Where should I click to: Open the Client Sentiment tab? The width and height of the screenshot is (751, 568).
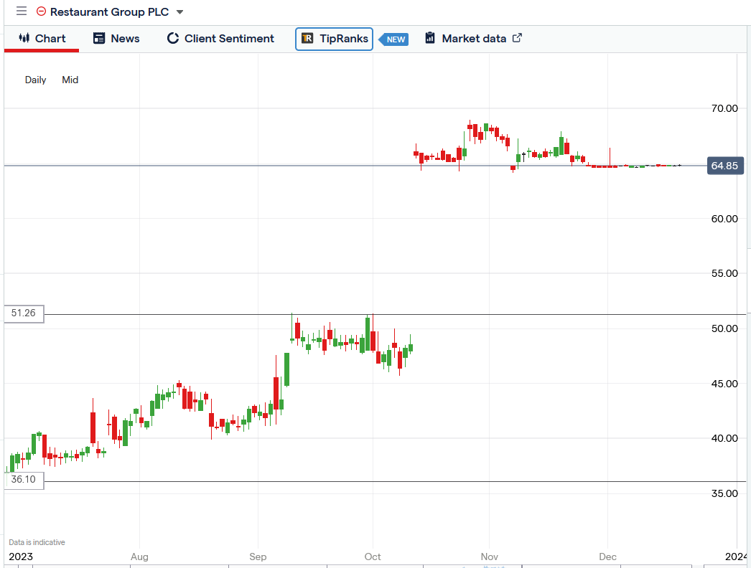click(x=220, y=39)
